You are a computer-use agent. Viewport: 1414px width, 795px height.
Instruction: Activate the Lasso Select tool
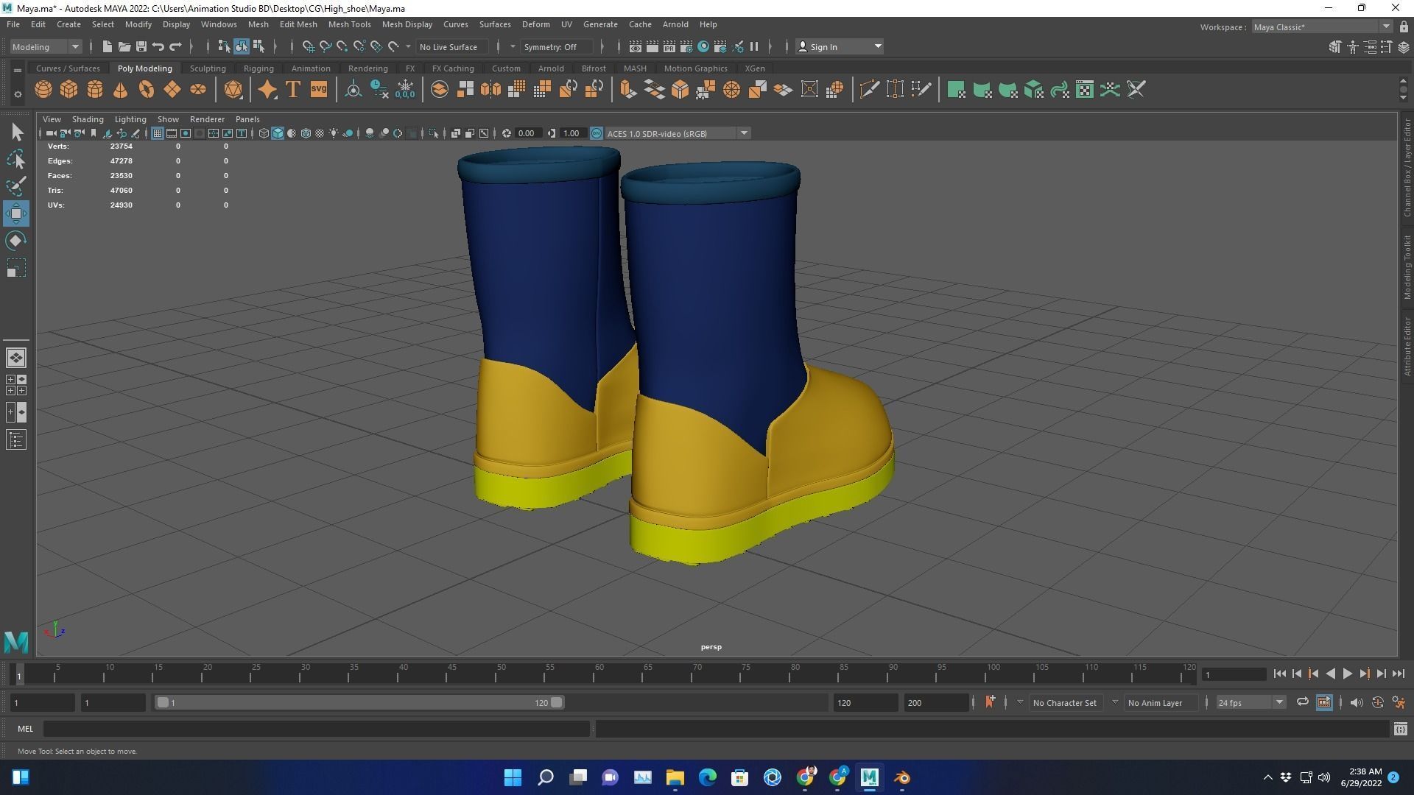(x=16, y=159)
